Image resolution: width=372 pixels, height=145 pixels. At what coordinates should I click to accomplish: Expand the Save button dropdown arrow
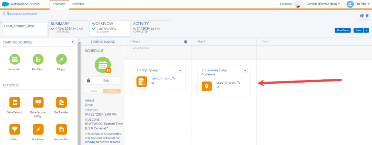coord(367,30)
